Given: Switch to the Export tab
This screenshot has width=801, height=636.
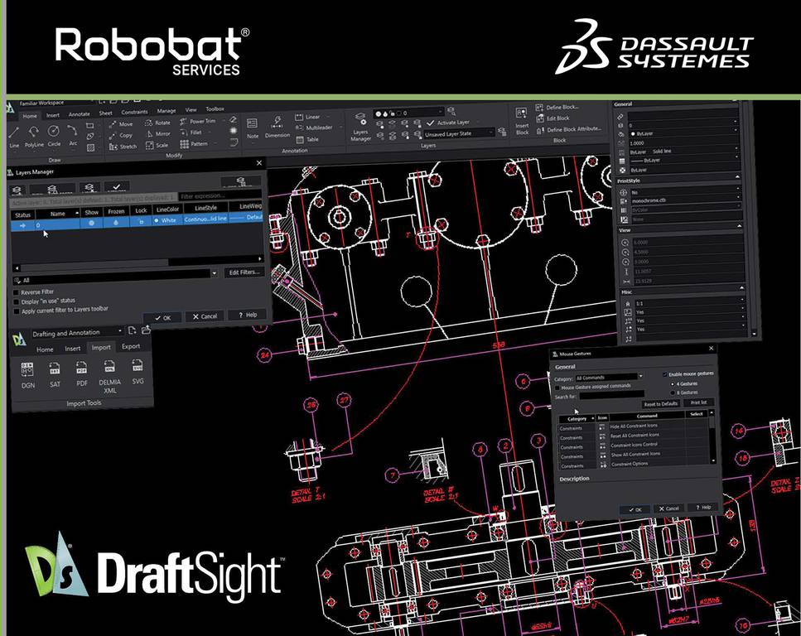Looking at the screenshot, I should pyautogui.click(x=131, y=346).
